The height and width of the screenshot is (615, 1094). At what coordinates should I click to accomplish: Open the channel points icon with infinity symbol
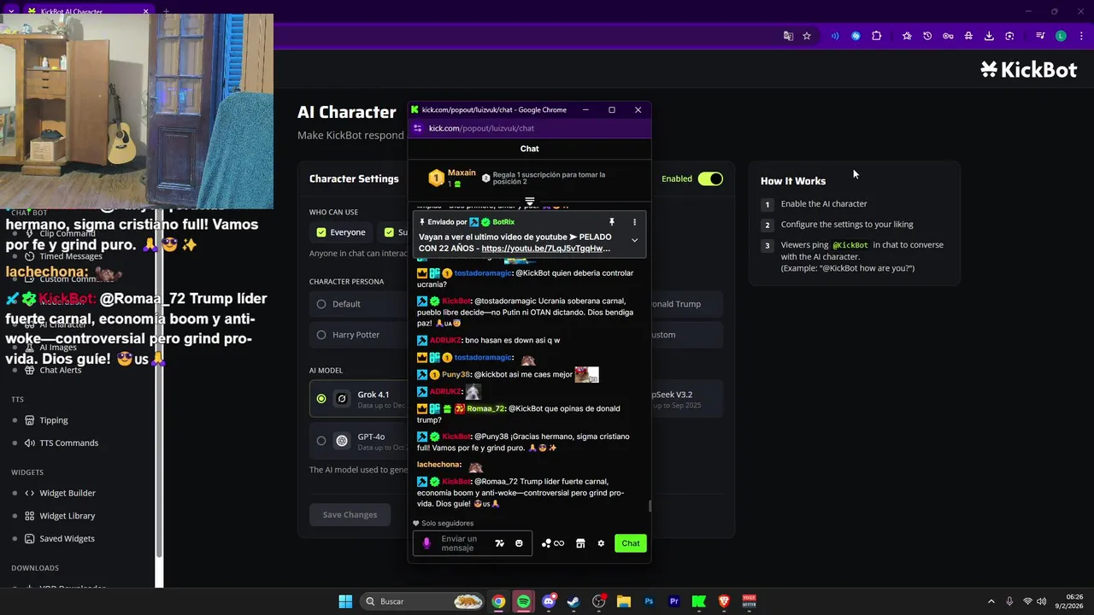(x=553, y=543)
